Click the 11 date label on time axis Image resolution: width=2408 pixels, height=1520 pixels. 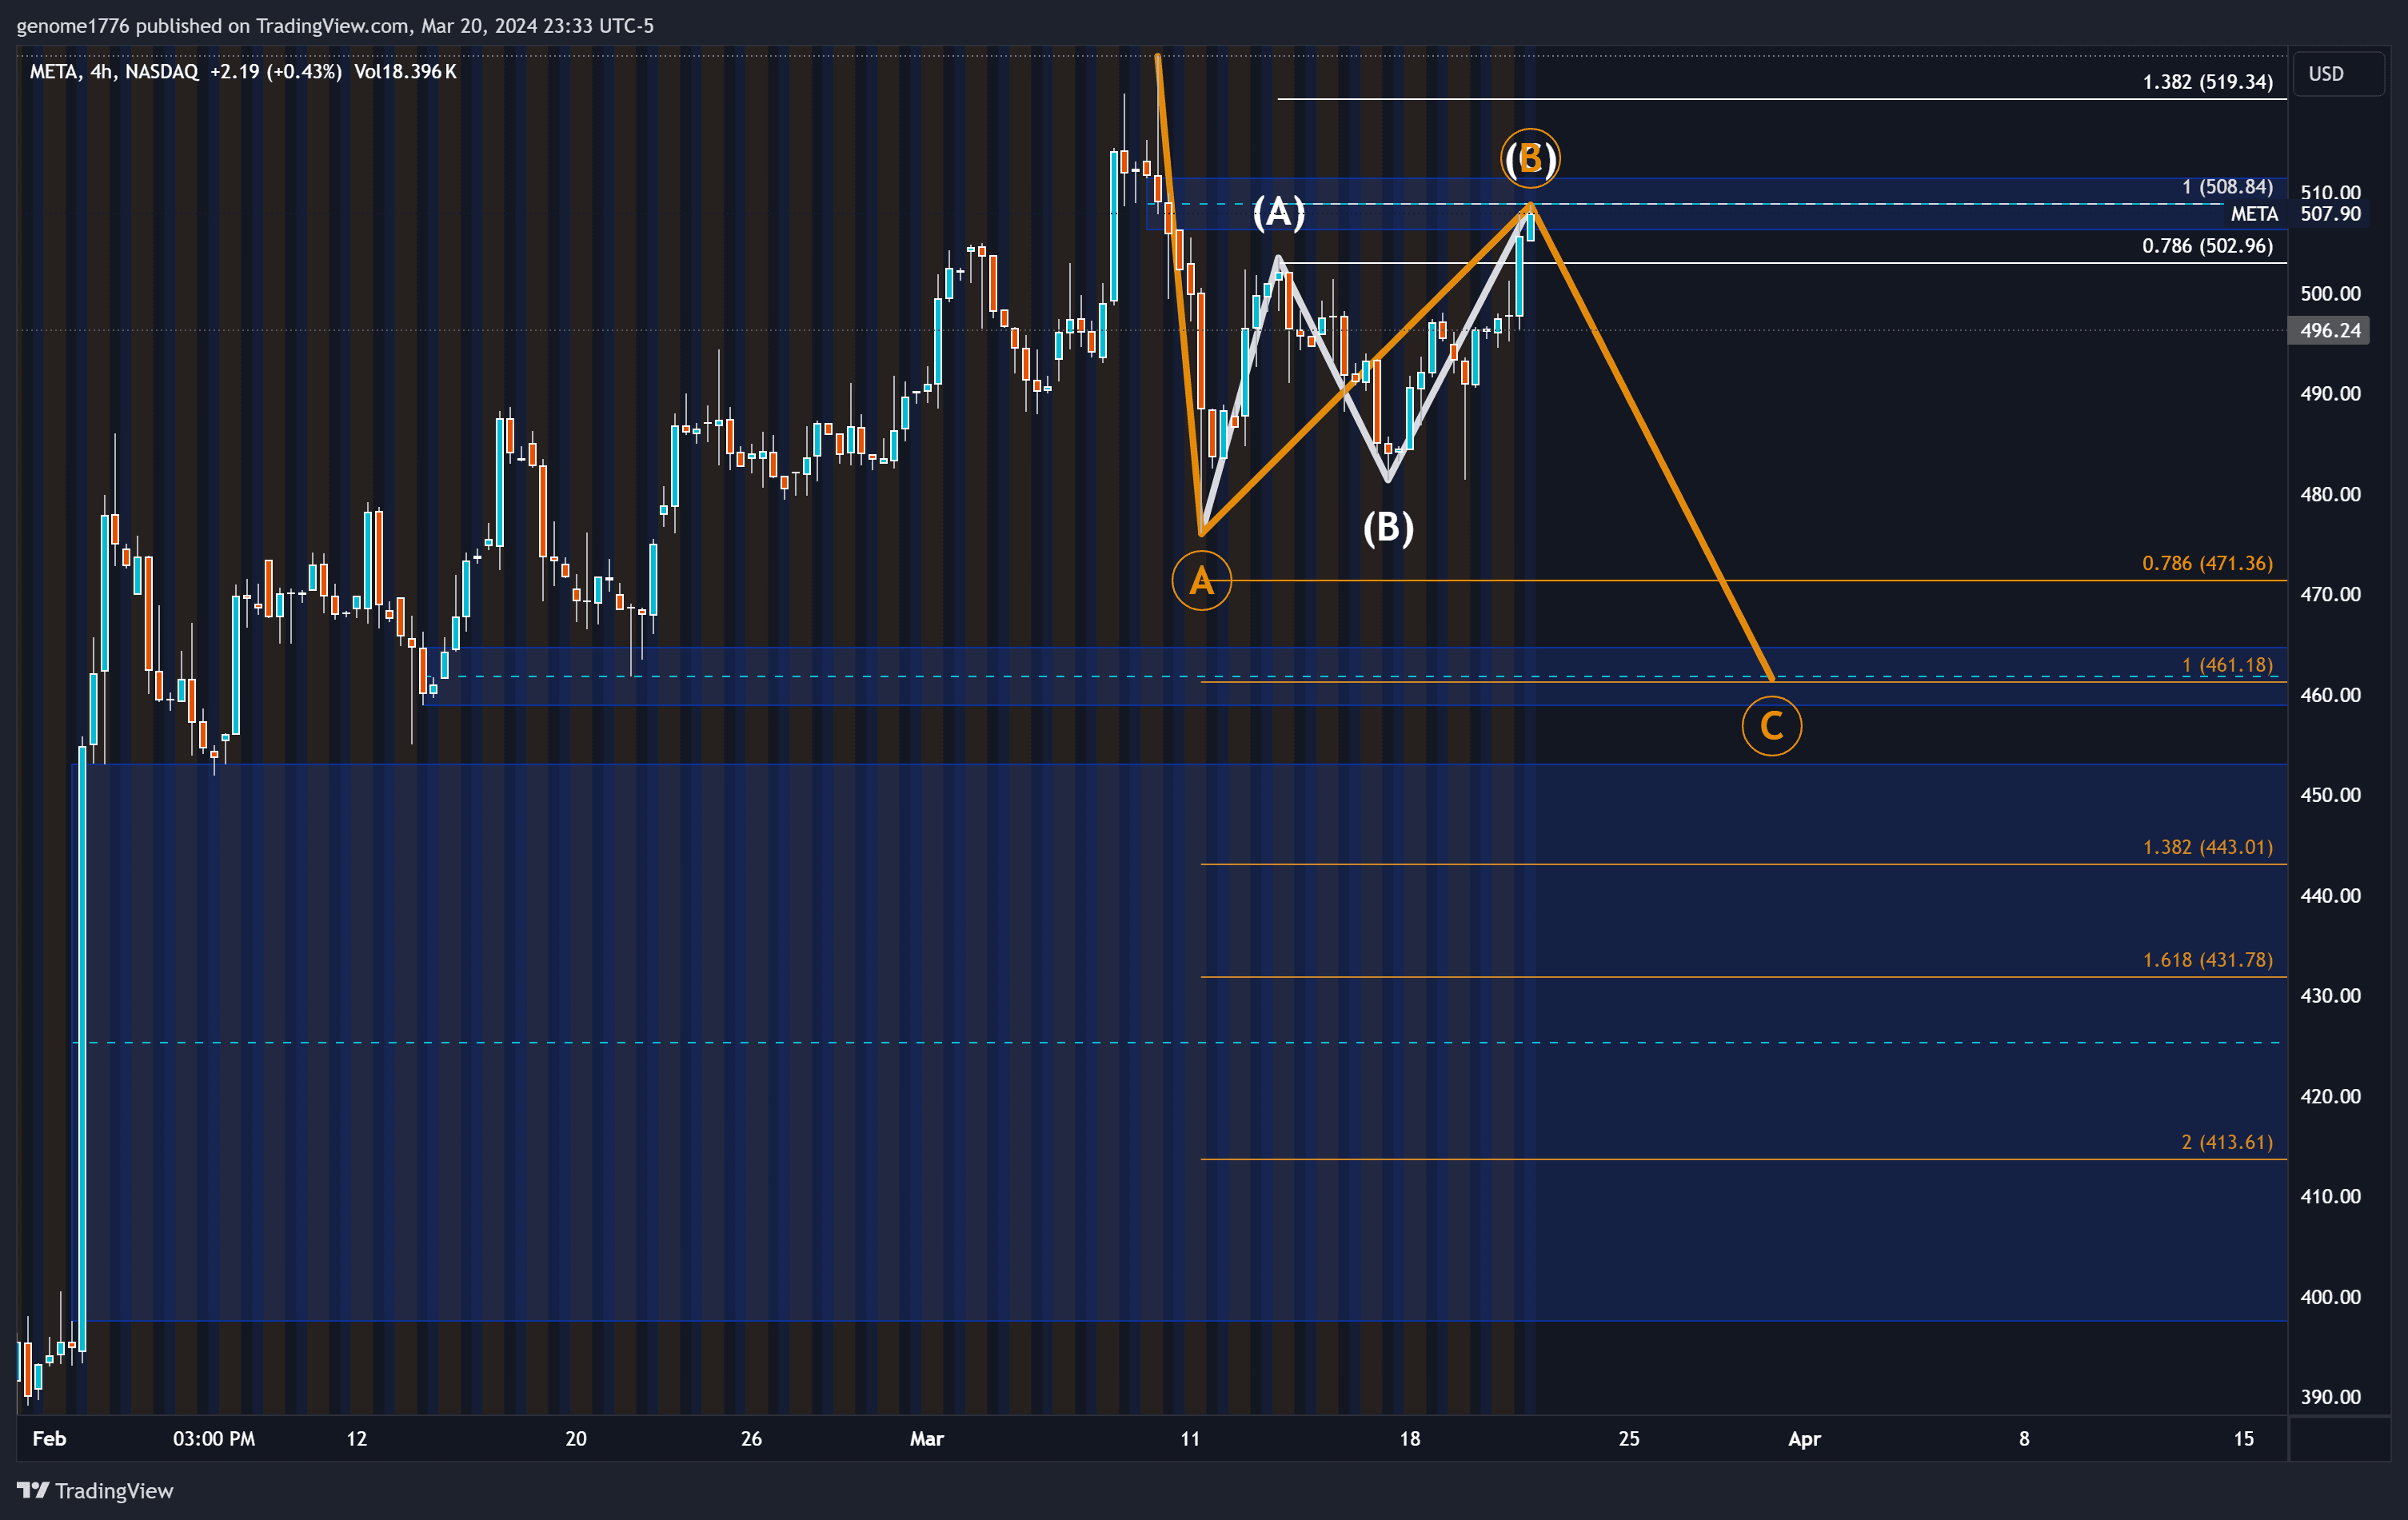(1190, 1439)
